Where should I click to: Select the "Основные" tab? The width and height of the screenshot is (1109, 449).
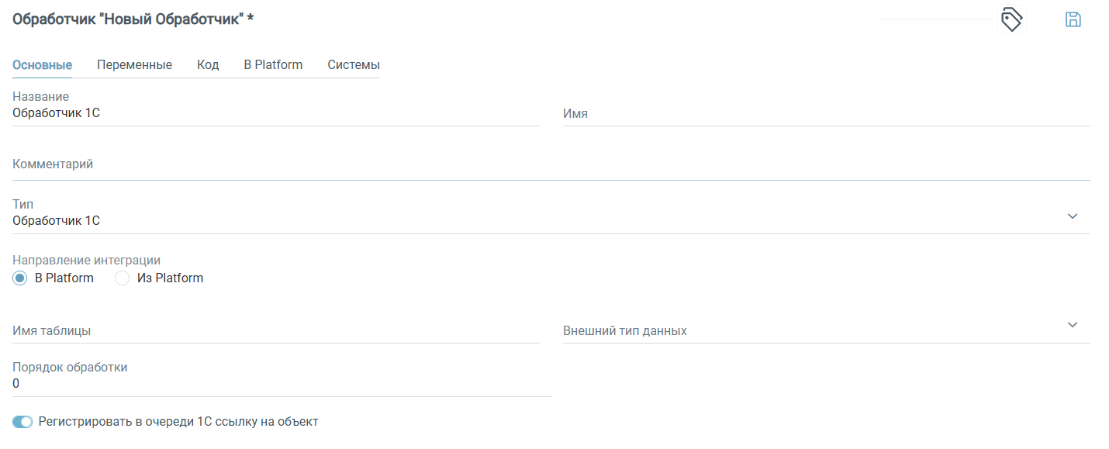(x=43, y=65)
